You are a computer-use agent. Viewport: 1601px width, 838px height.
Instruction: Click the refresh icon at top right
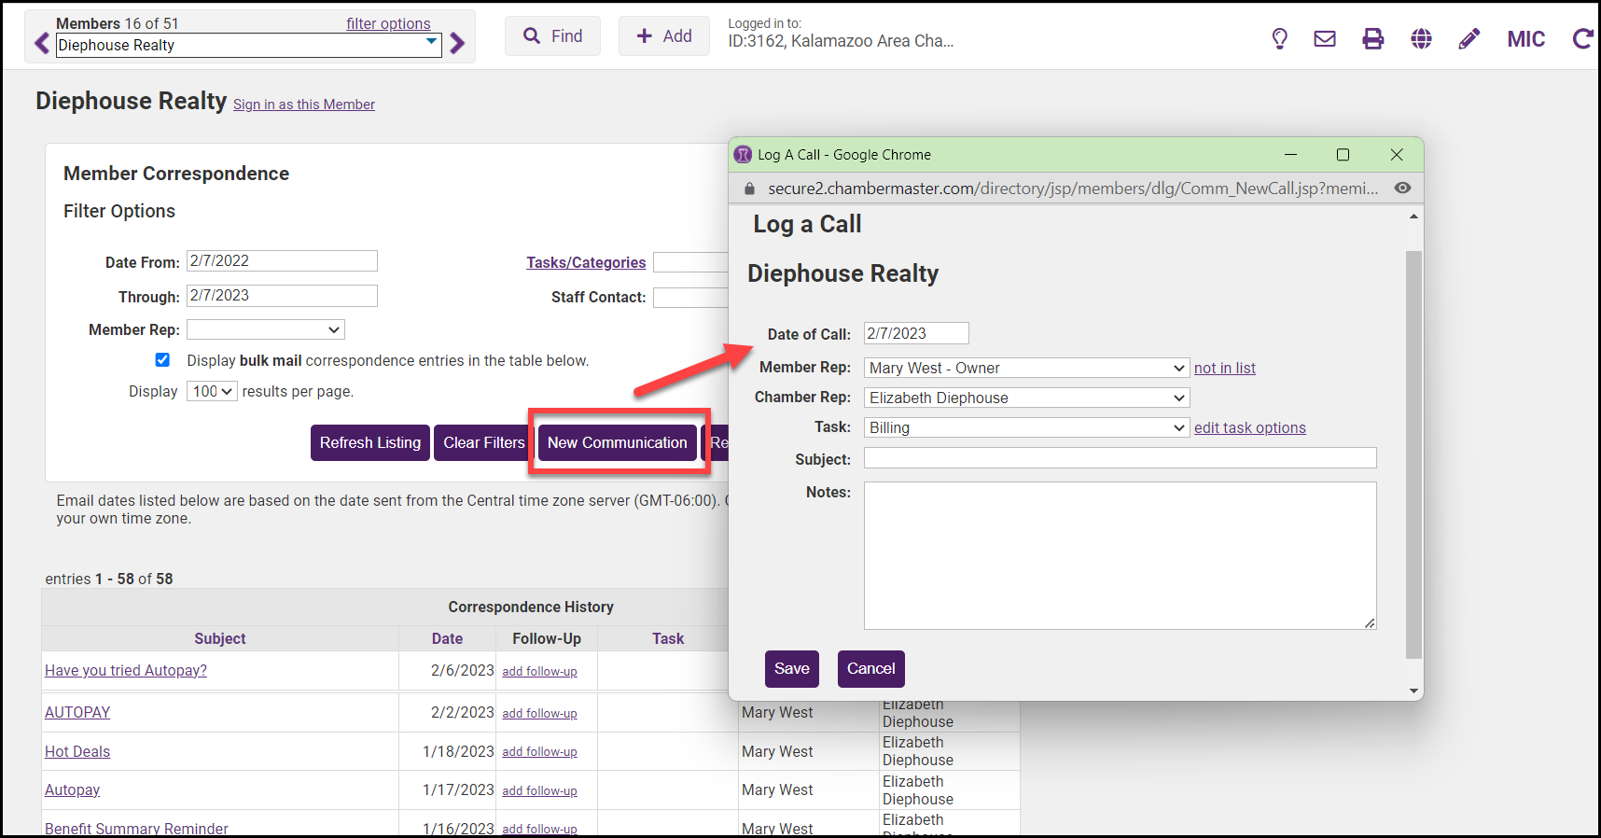1581,38
